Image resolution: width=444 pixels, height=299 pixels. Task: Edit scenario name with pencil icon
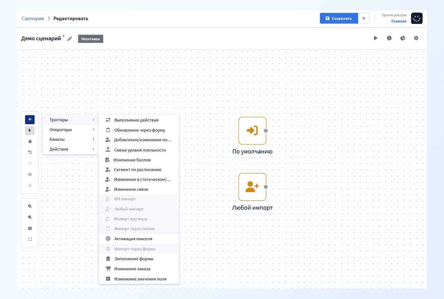(x=70, y=39)
